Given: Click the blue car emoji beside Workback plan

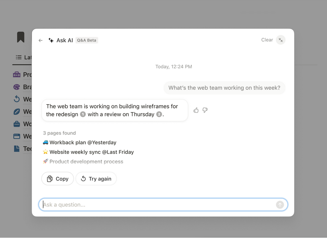Looking at the screenshot, I should tap(45, 142).
